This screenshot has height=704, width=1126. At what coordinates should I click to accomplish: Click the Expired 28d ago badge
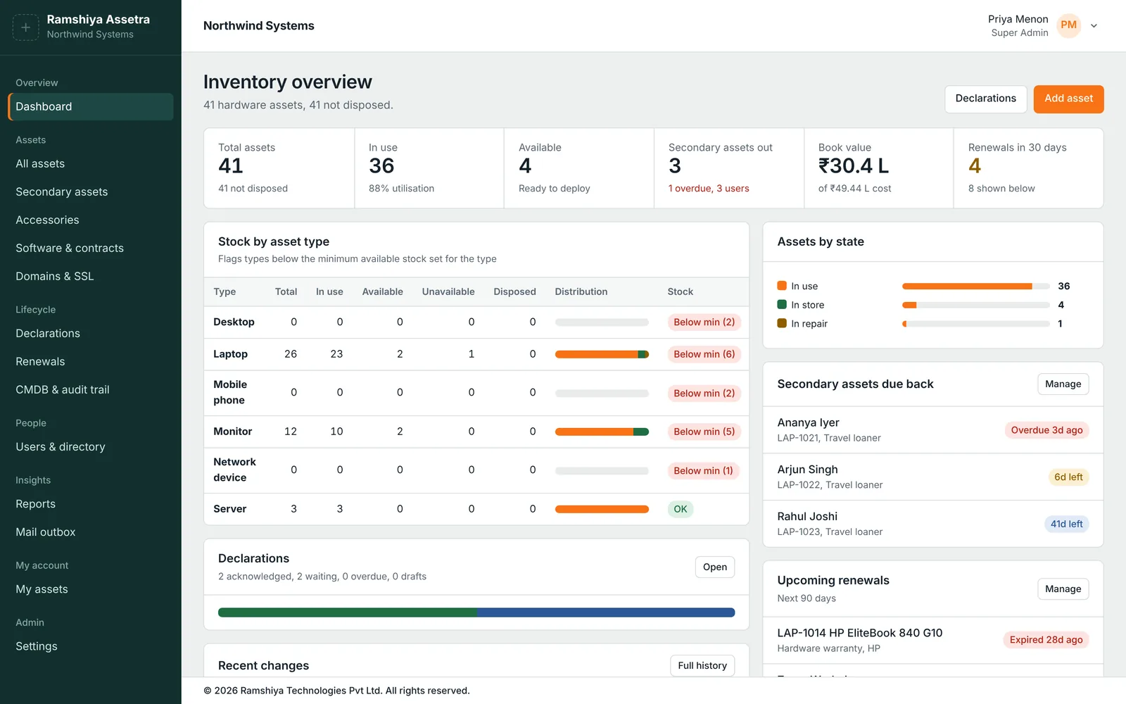coord(1046,640)
